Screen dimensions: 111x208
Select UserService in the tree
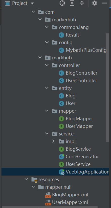[78, 164]
